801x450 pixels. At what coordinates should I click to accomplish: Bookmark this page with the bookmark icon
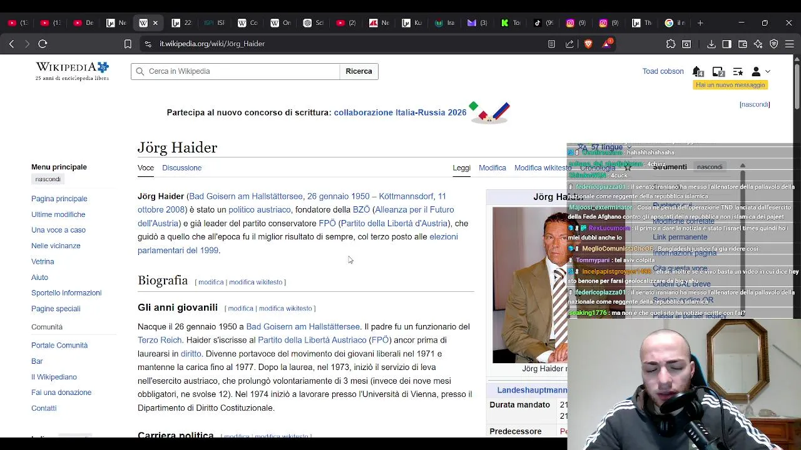[x=128, y=44]
